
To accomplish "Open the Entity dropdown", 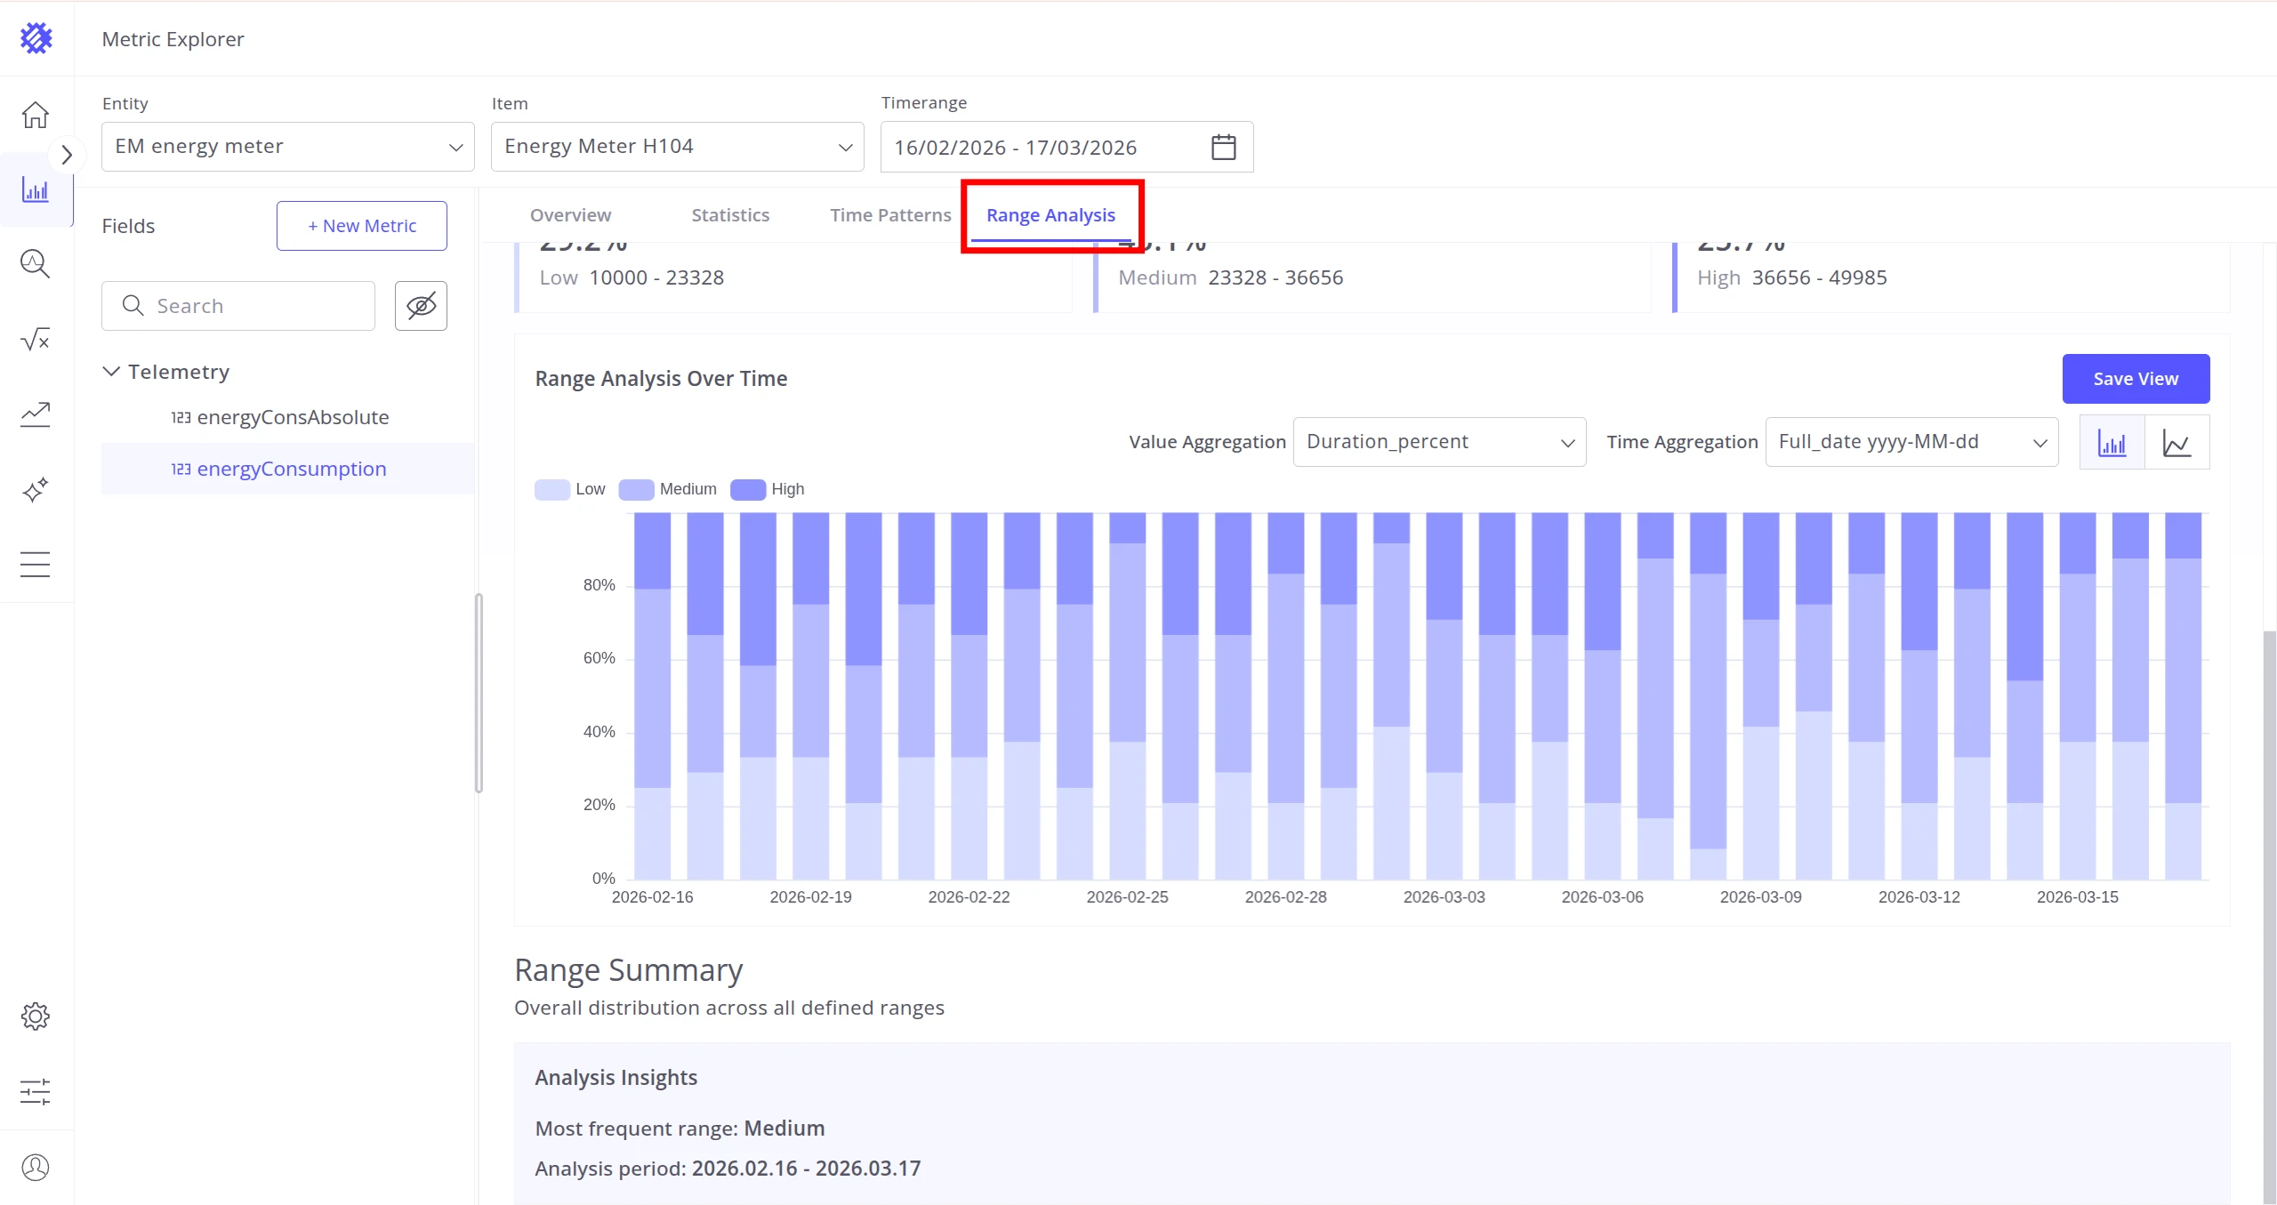I will pos(288,147).
